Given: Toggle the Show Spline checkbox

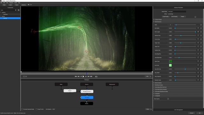Looking at the screenshot, I should (x=168, y=99).
